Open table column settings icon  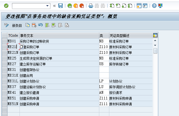tap(155, 35)
